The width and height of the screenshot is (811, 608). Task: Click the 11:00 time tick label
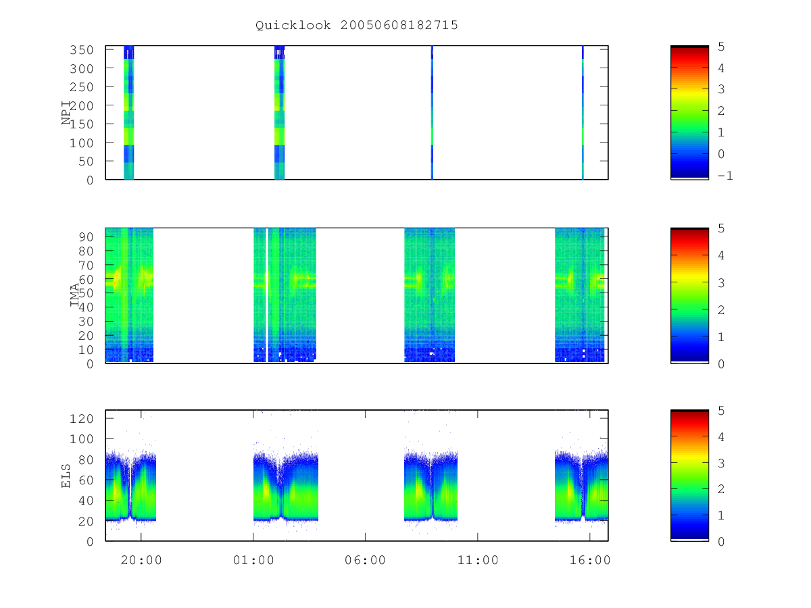pos(477,560)
